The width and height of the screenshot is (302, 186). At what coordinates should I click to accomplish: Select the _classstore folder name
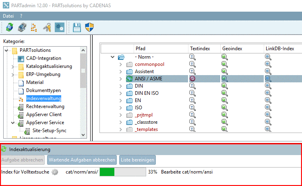point(146,122)
